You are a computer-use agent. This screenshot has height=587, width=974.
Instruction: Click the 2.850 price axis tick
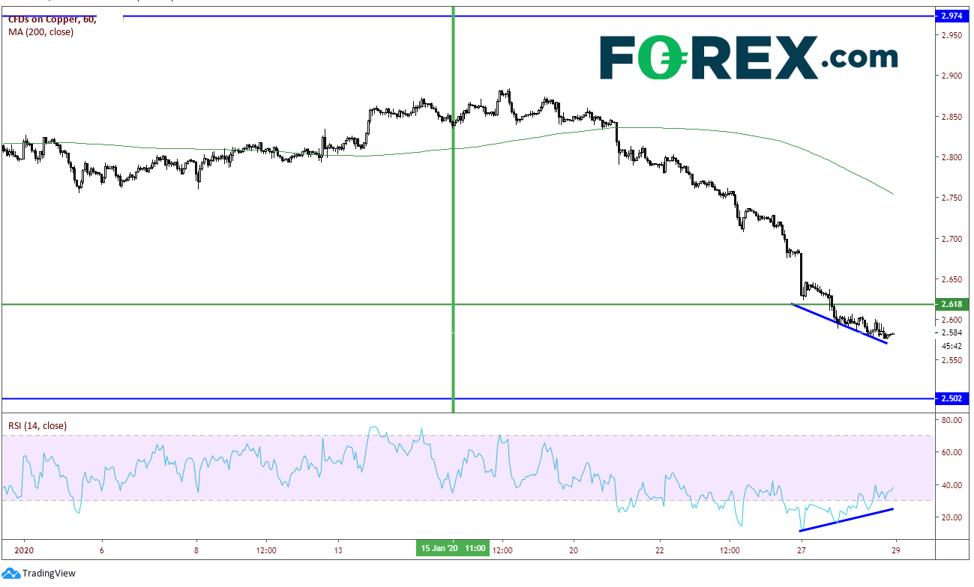coord(952,117)
